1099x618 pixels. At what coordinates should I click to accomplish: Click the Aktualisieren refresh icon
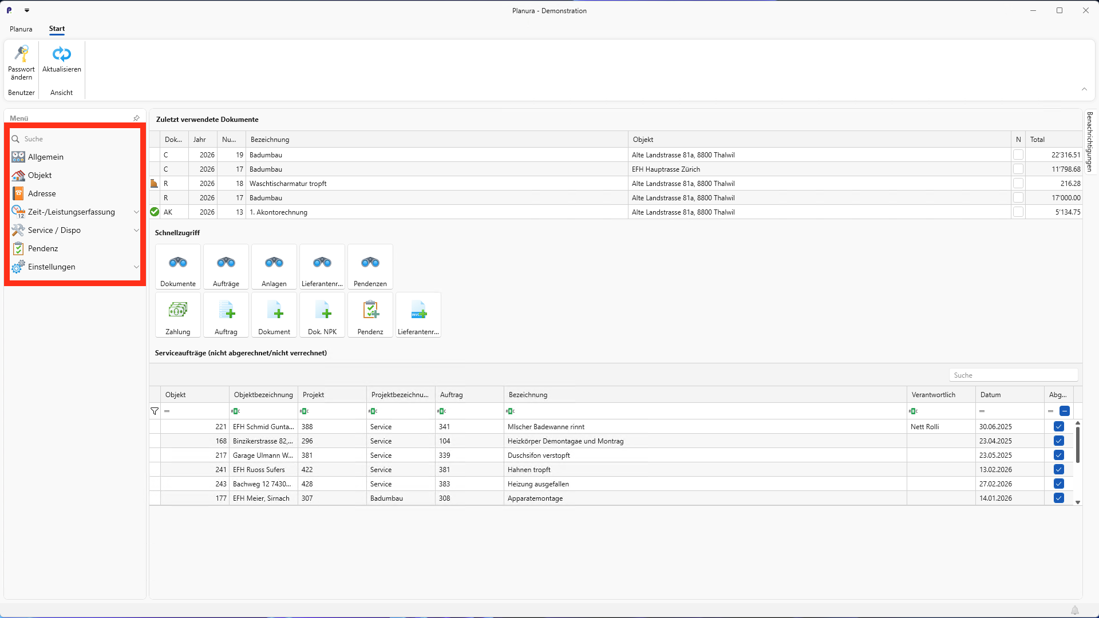pos(61,54)
